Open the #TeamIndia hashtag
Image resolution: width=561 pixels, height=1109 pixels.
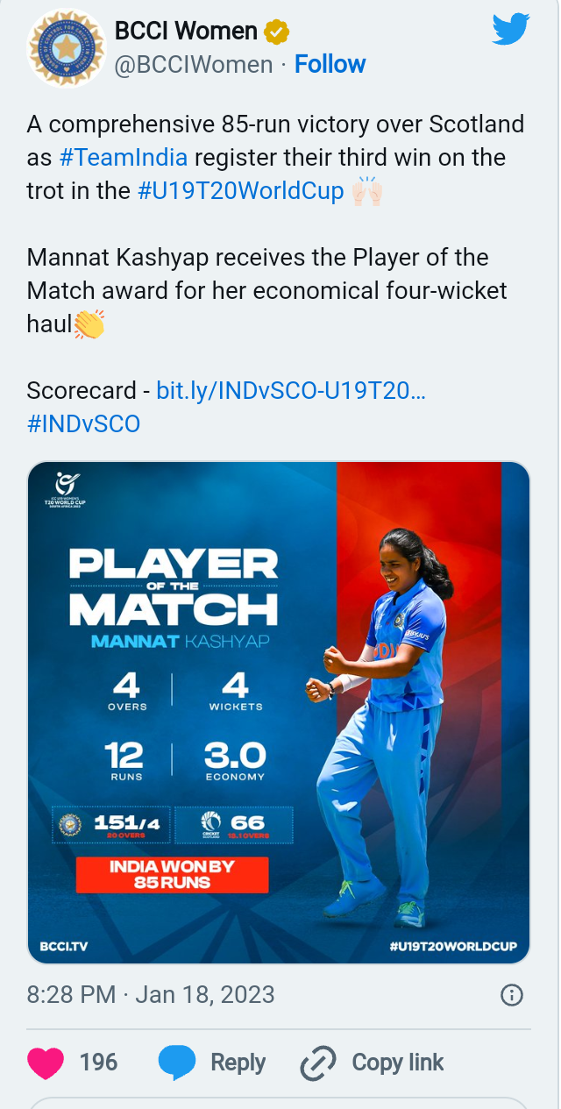[123, 158]
